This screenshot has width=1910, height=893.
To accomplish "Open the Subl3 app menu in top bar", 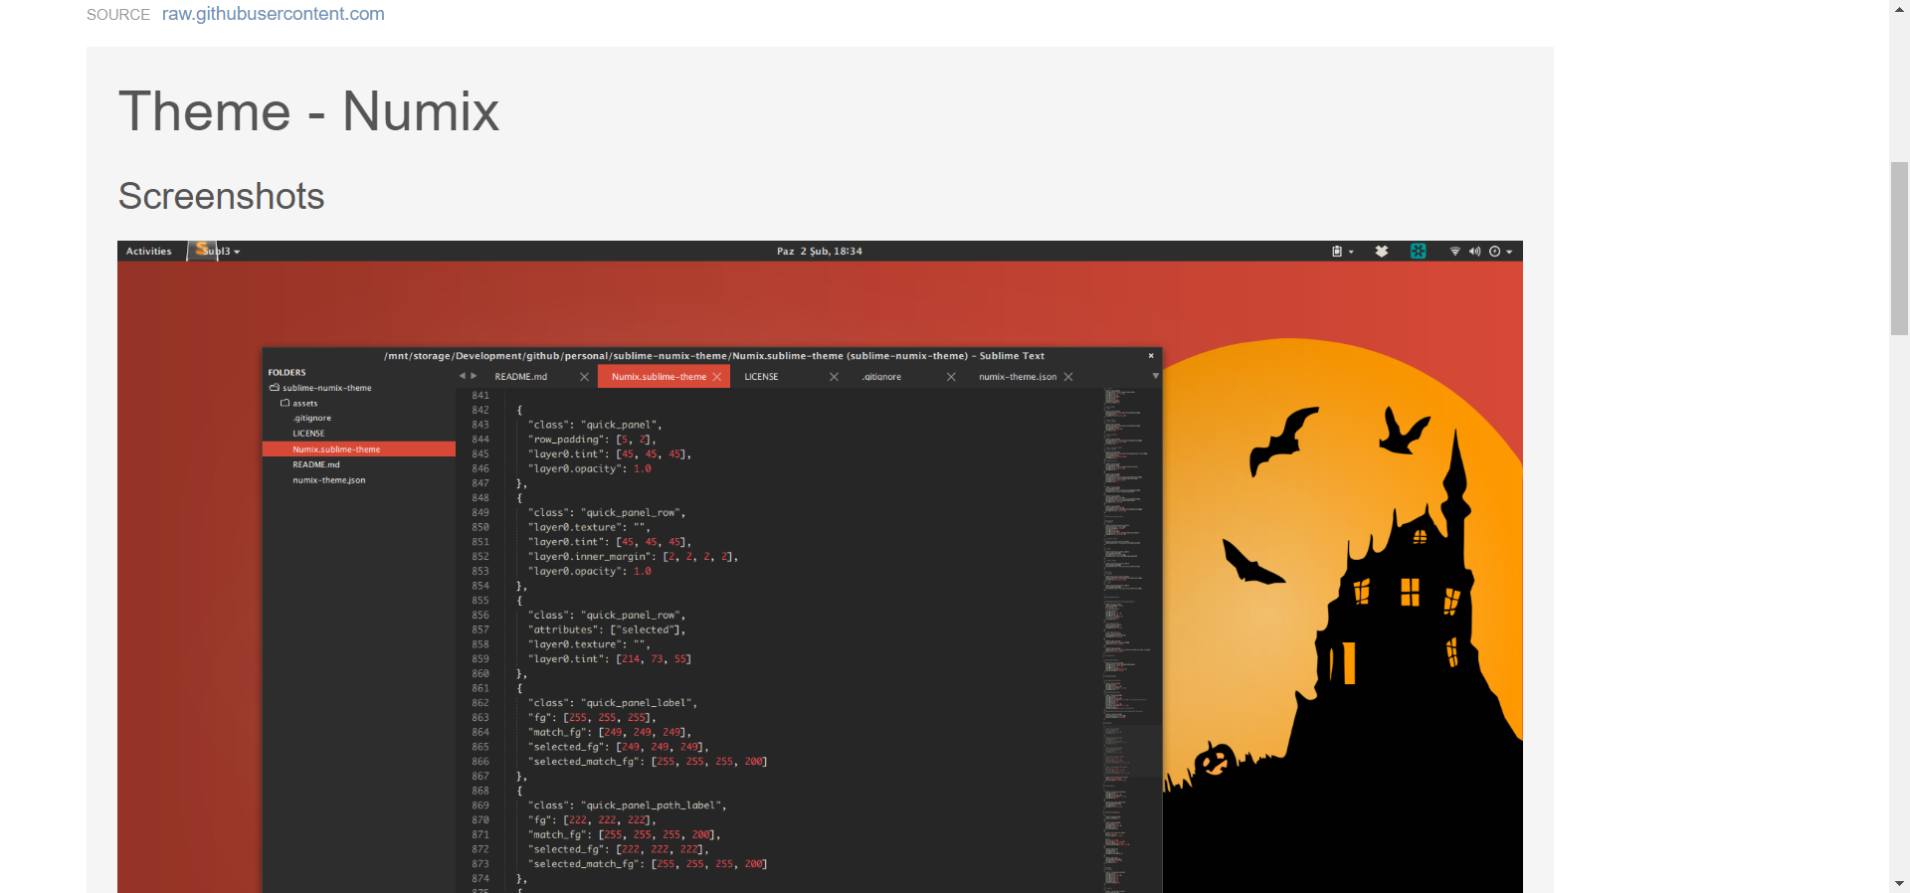I will (223, 252).
